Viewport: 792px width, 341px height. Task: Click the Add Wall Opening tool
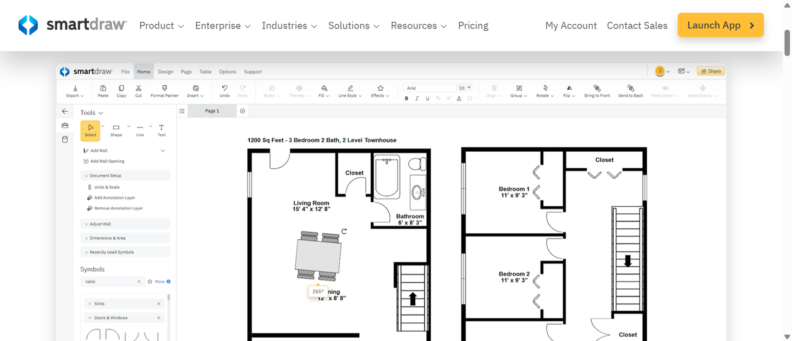(x=104, y=161)
